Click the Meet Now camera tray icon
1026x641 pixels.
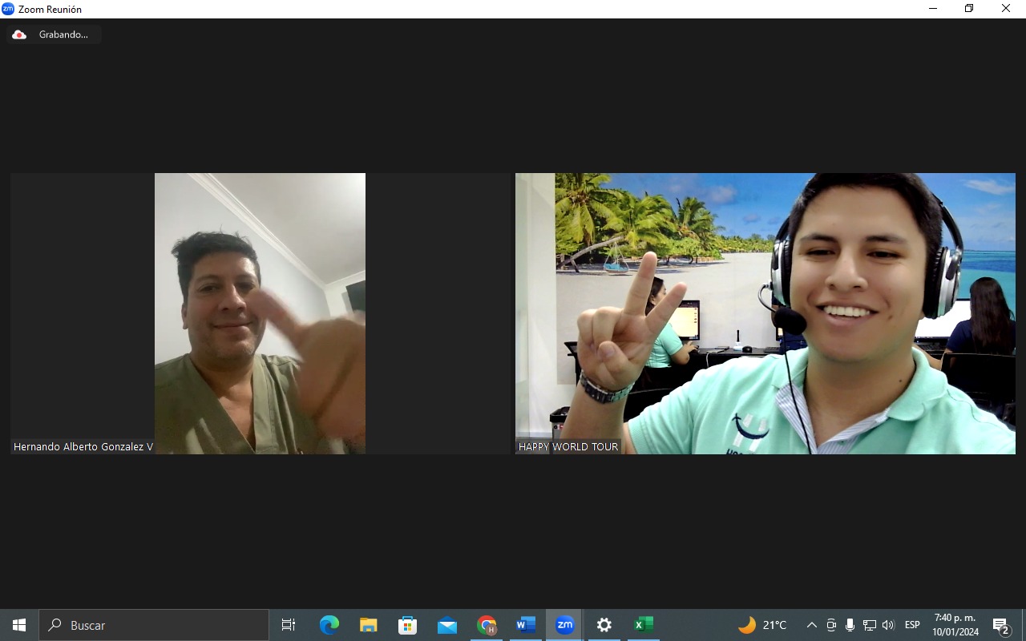pos(831,625)
